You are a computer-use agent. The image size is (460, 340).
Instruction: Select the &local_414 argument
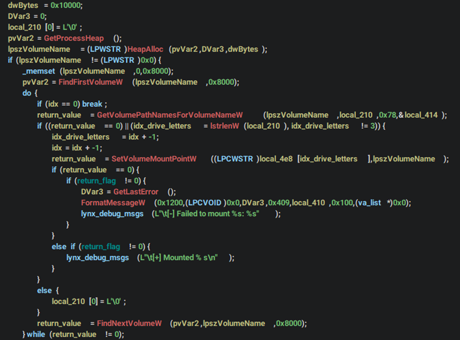(418, 115)
